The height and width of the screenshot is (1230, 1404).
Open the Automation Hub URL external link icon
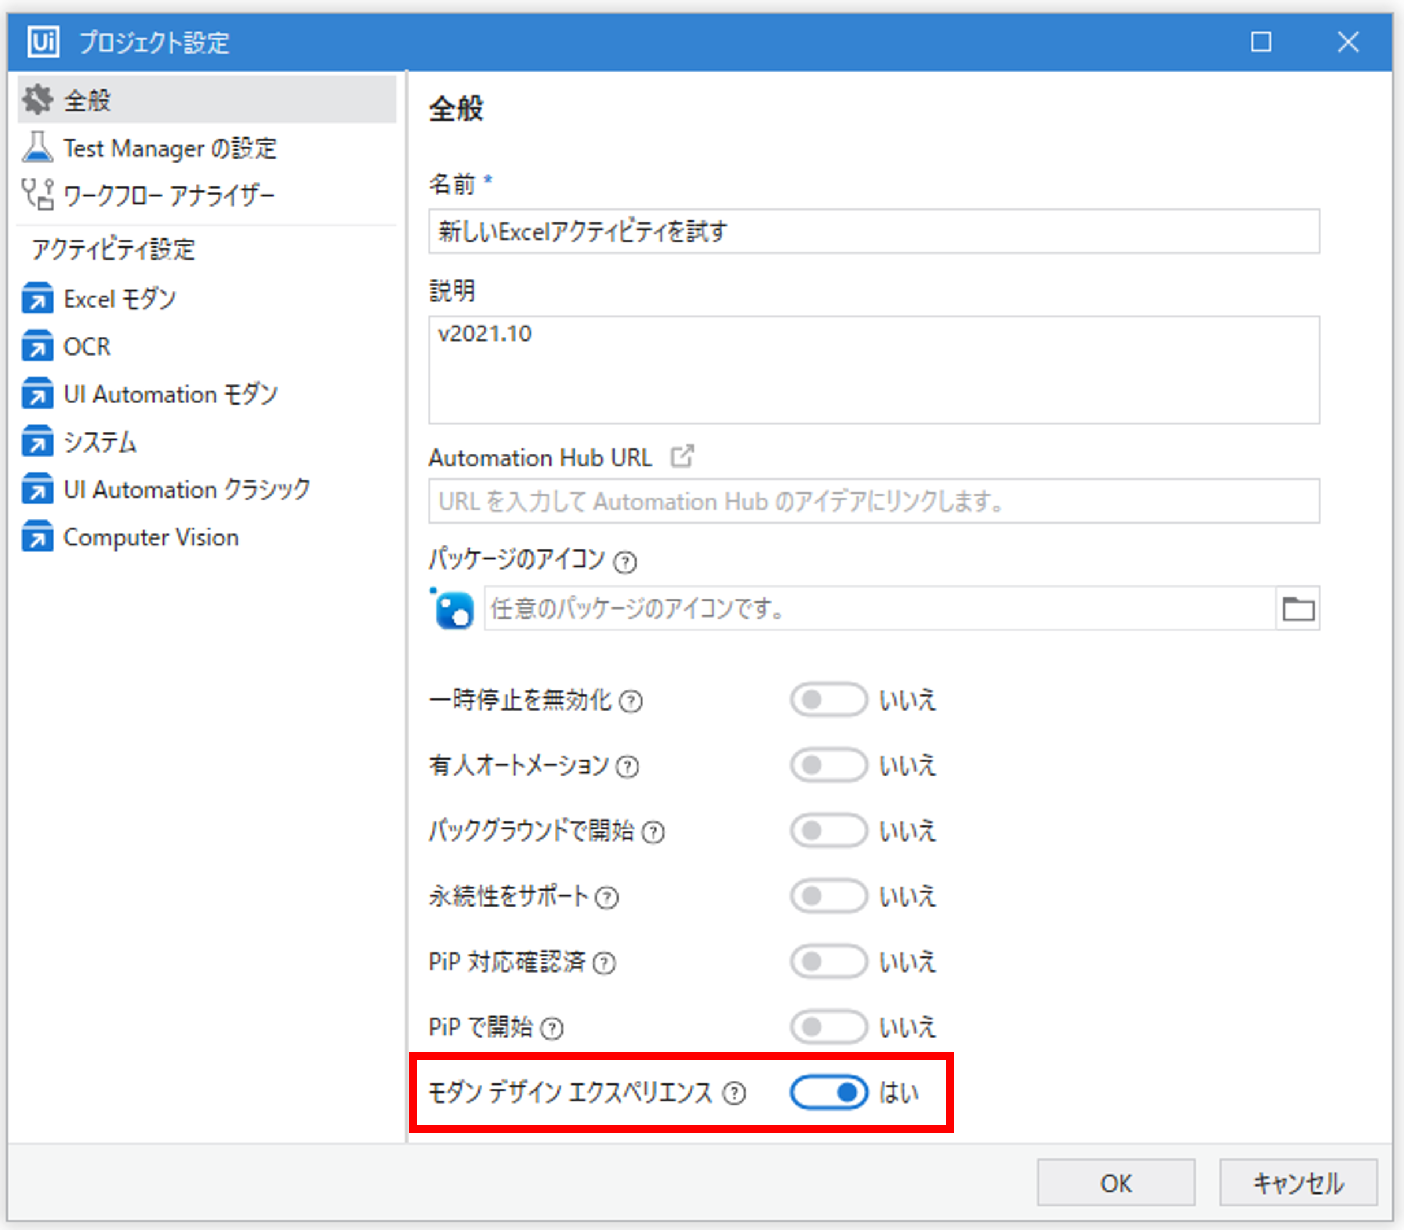tap(683, 456)
